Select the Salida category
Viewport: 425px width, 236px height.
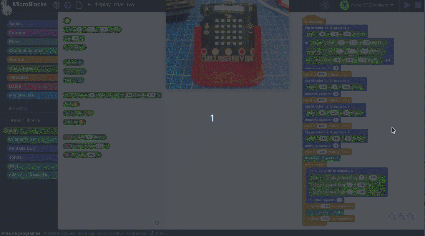[x=32, y=24]
